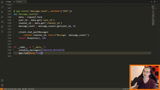Open the Accounts menu icon

pyautogui.click(x=2, y=80)
